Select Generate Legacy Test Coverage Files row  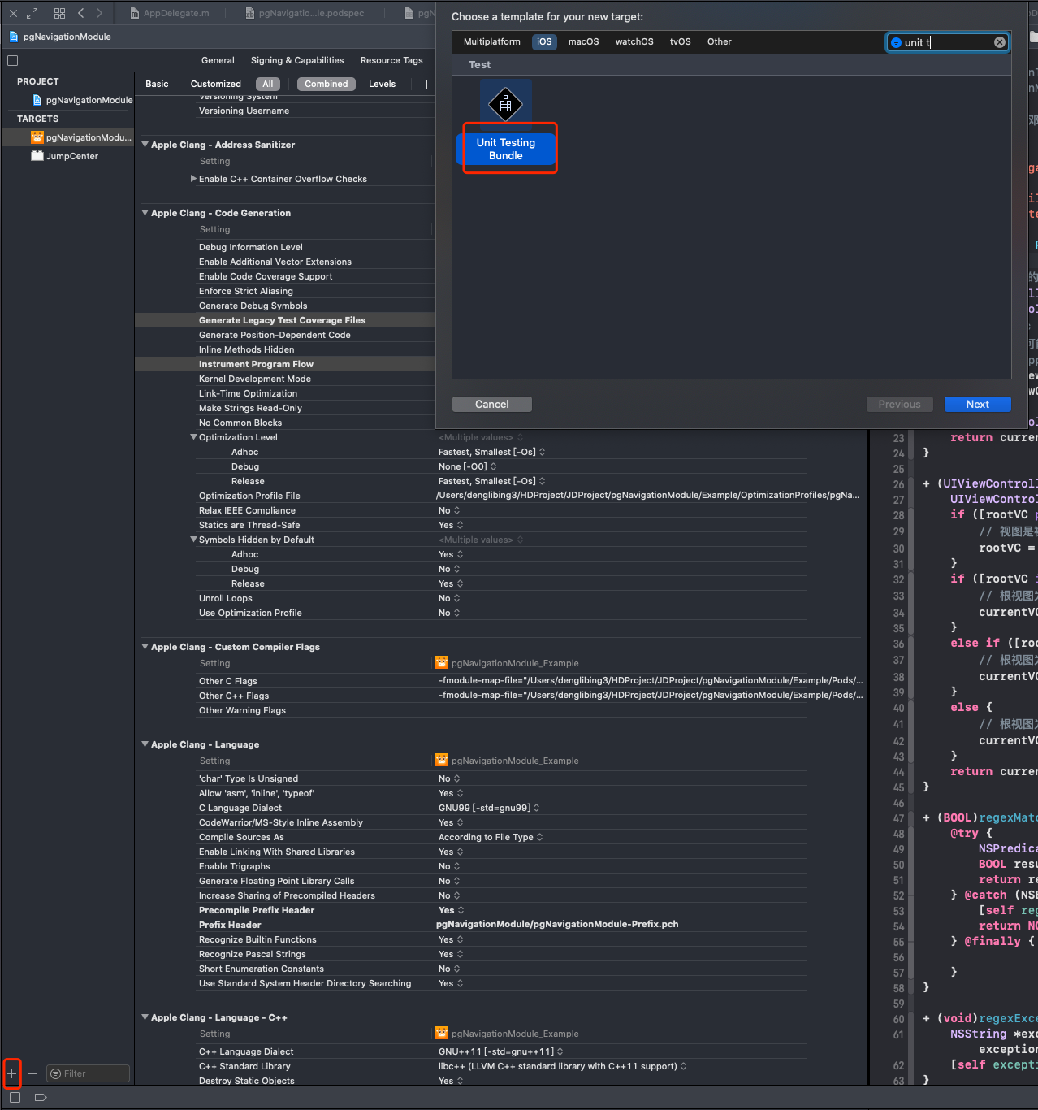pos(284,320)
